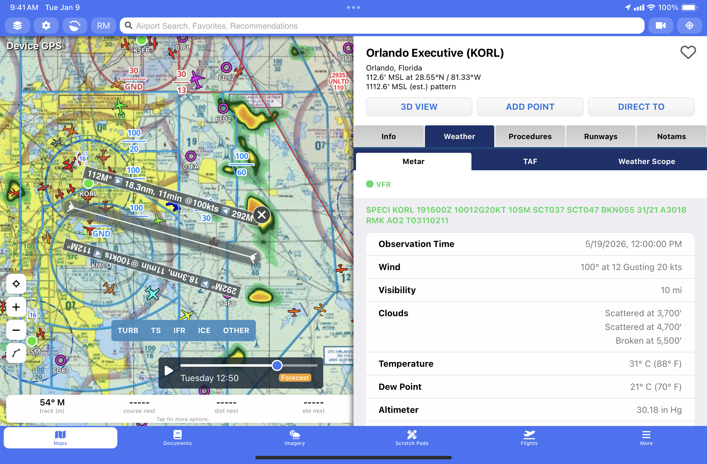Tap the RM button
The height and width of the screenshot is (464, 707).
(103, 26)
